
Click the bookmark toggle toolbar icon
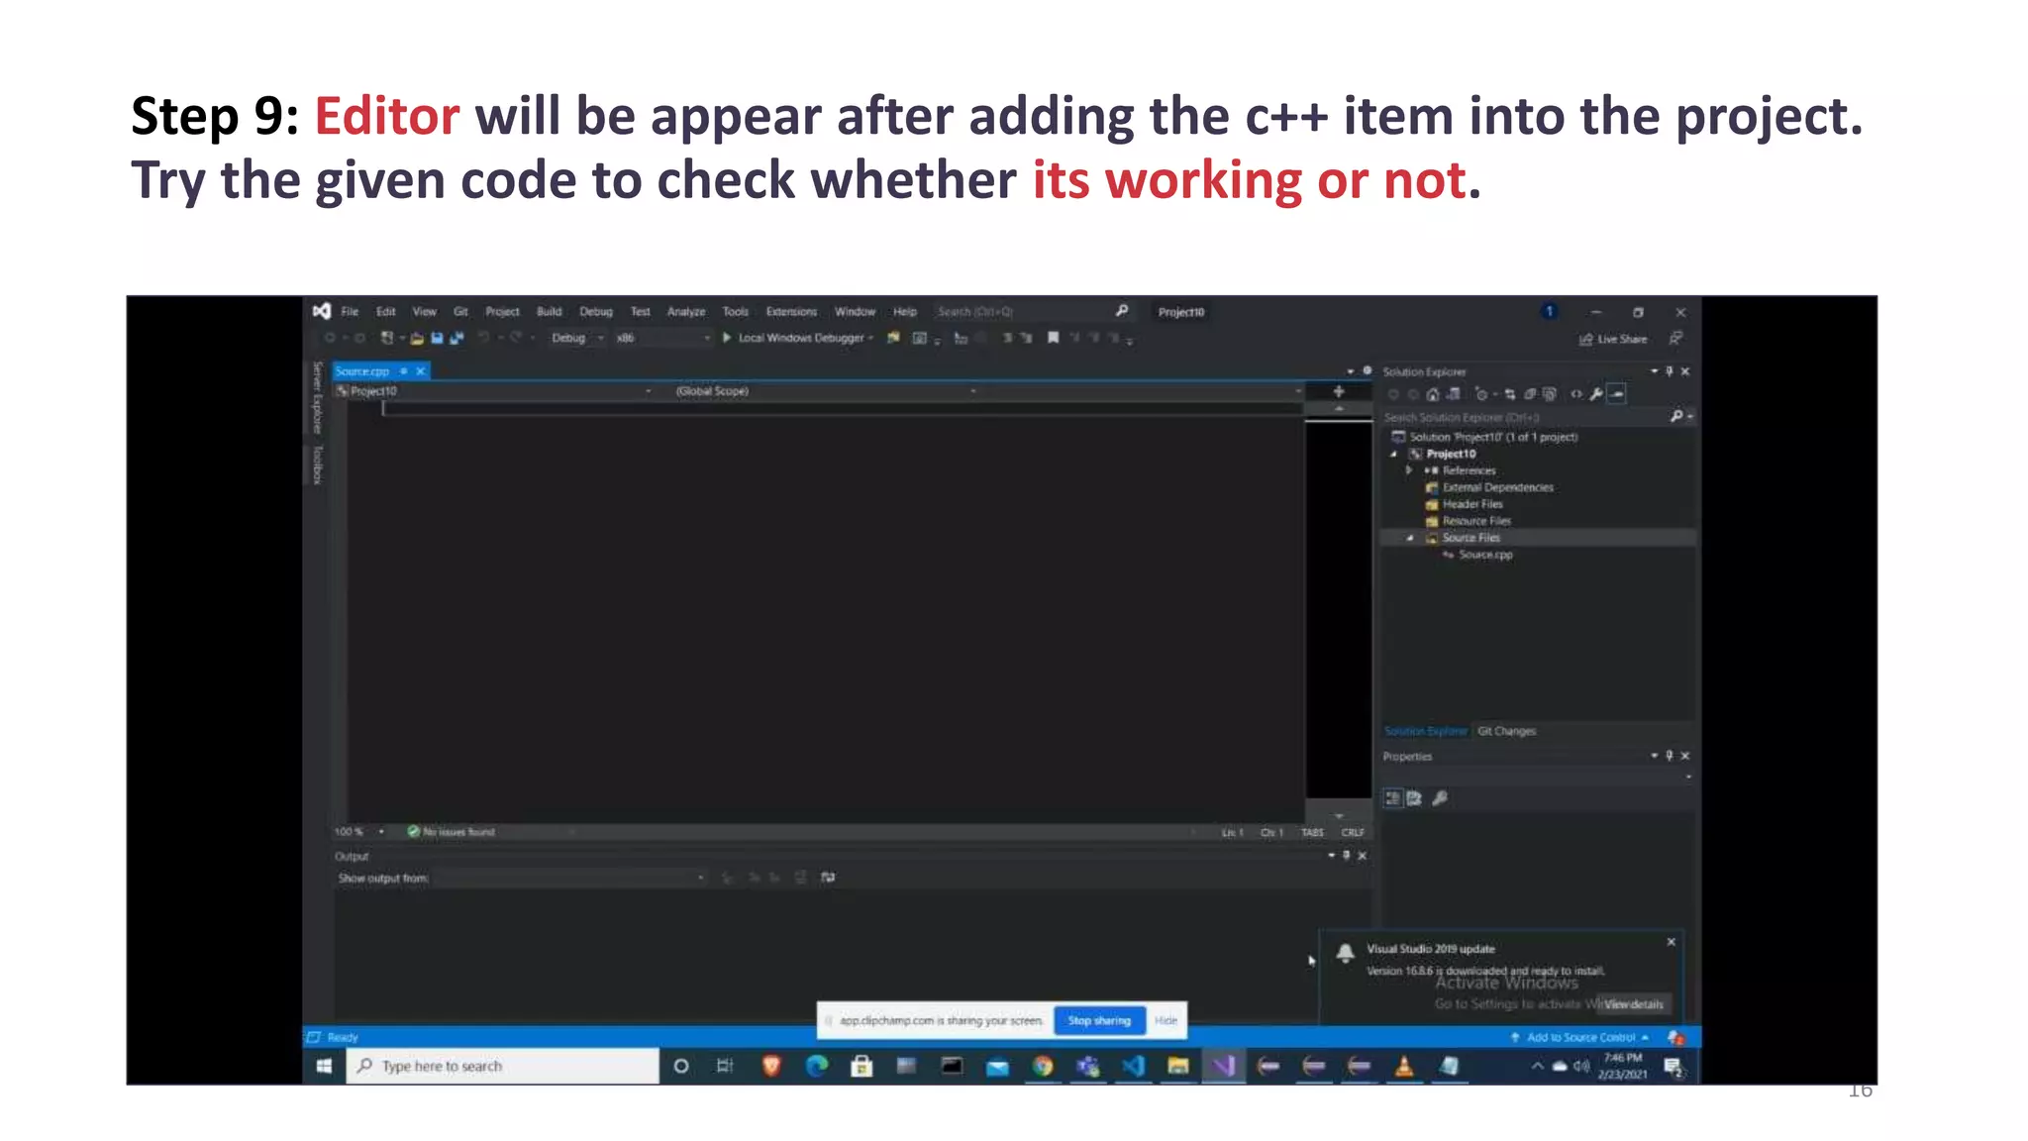coord(1054,338)
